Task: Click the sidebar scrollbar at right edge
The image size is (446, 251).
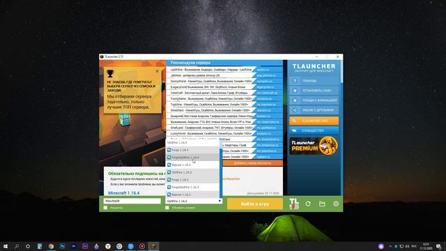Action: coord(341,72)
